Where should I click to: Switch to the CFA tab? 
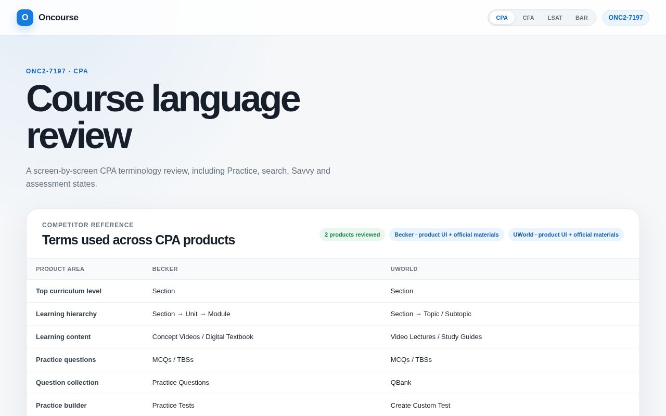click(x=529, y=18)
